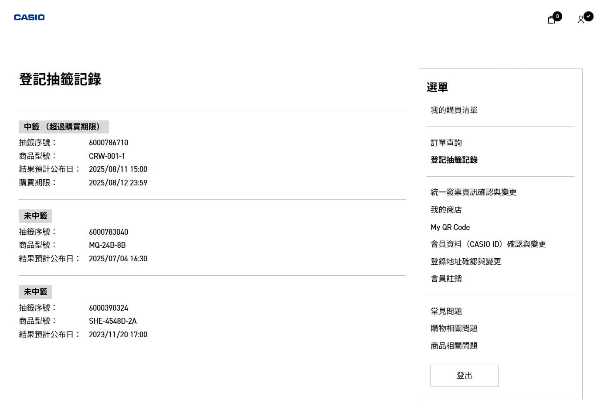
Task: Select 登記抽籤記錄 in the sidebar menu
Action: [x=454, y=160]
